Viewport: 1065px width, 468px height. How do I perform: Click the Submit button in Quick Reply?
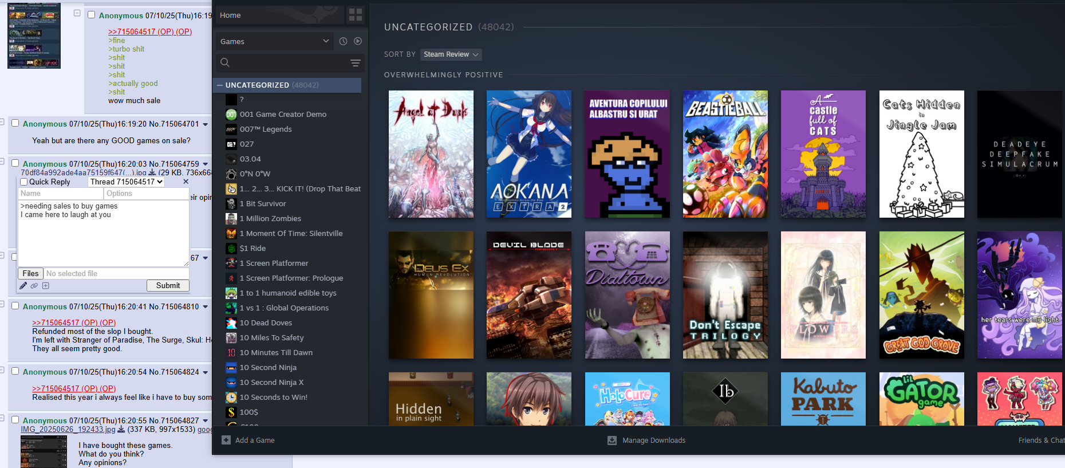point(168,285)
